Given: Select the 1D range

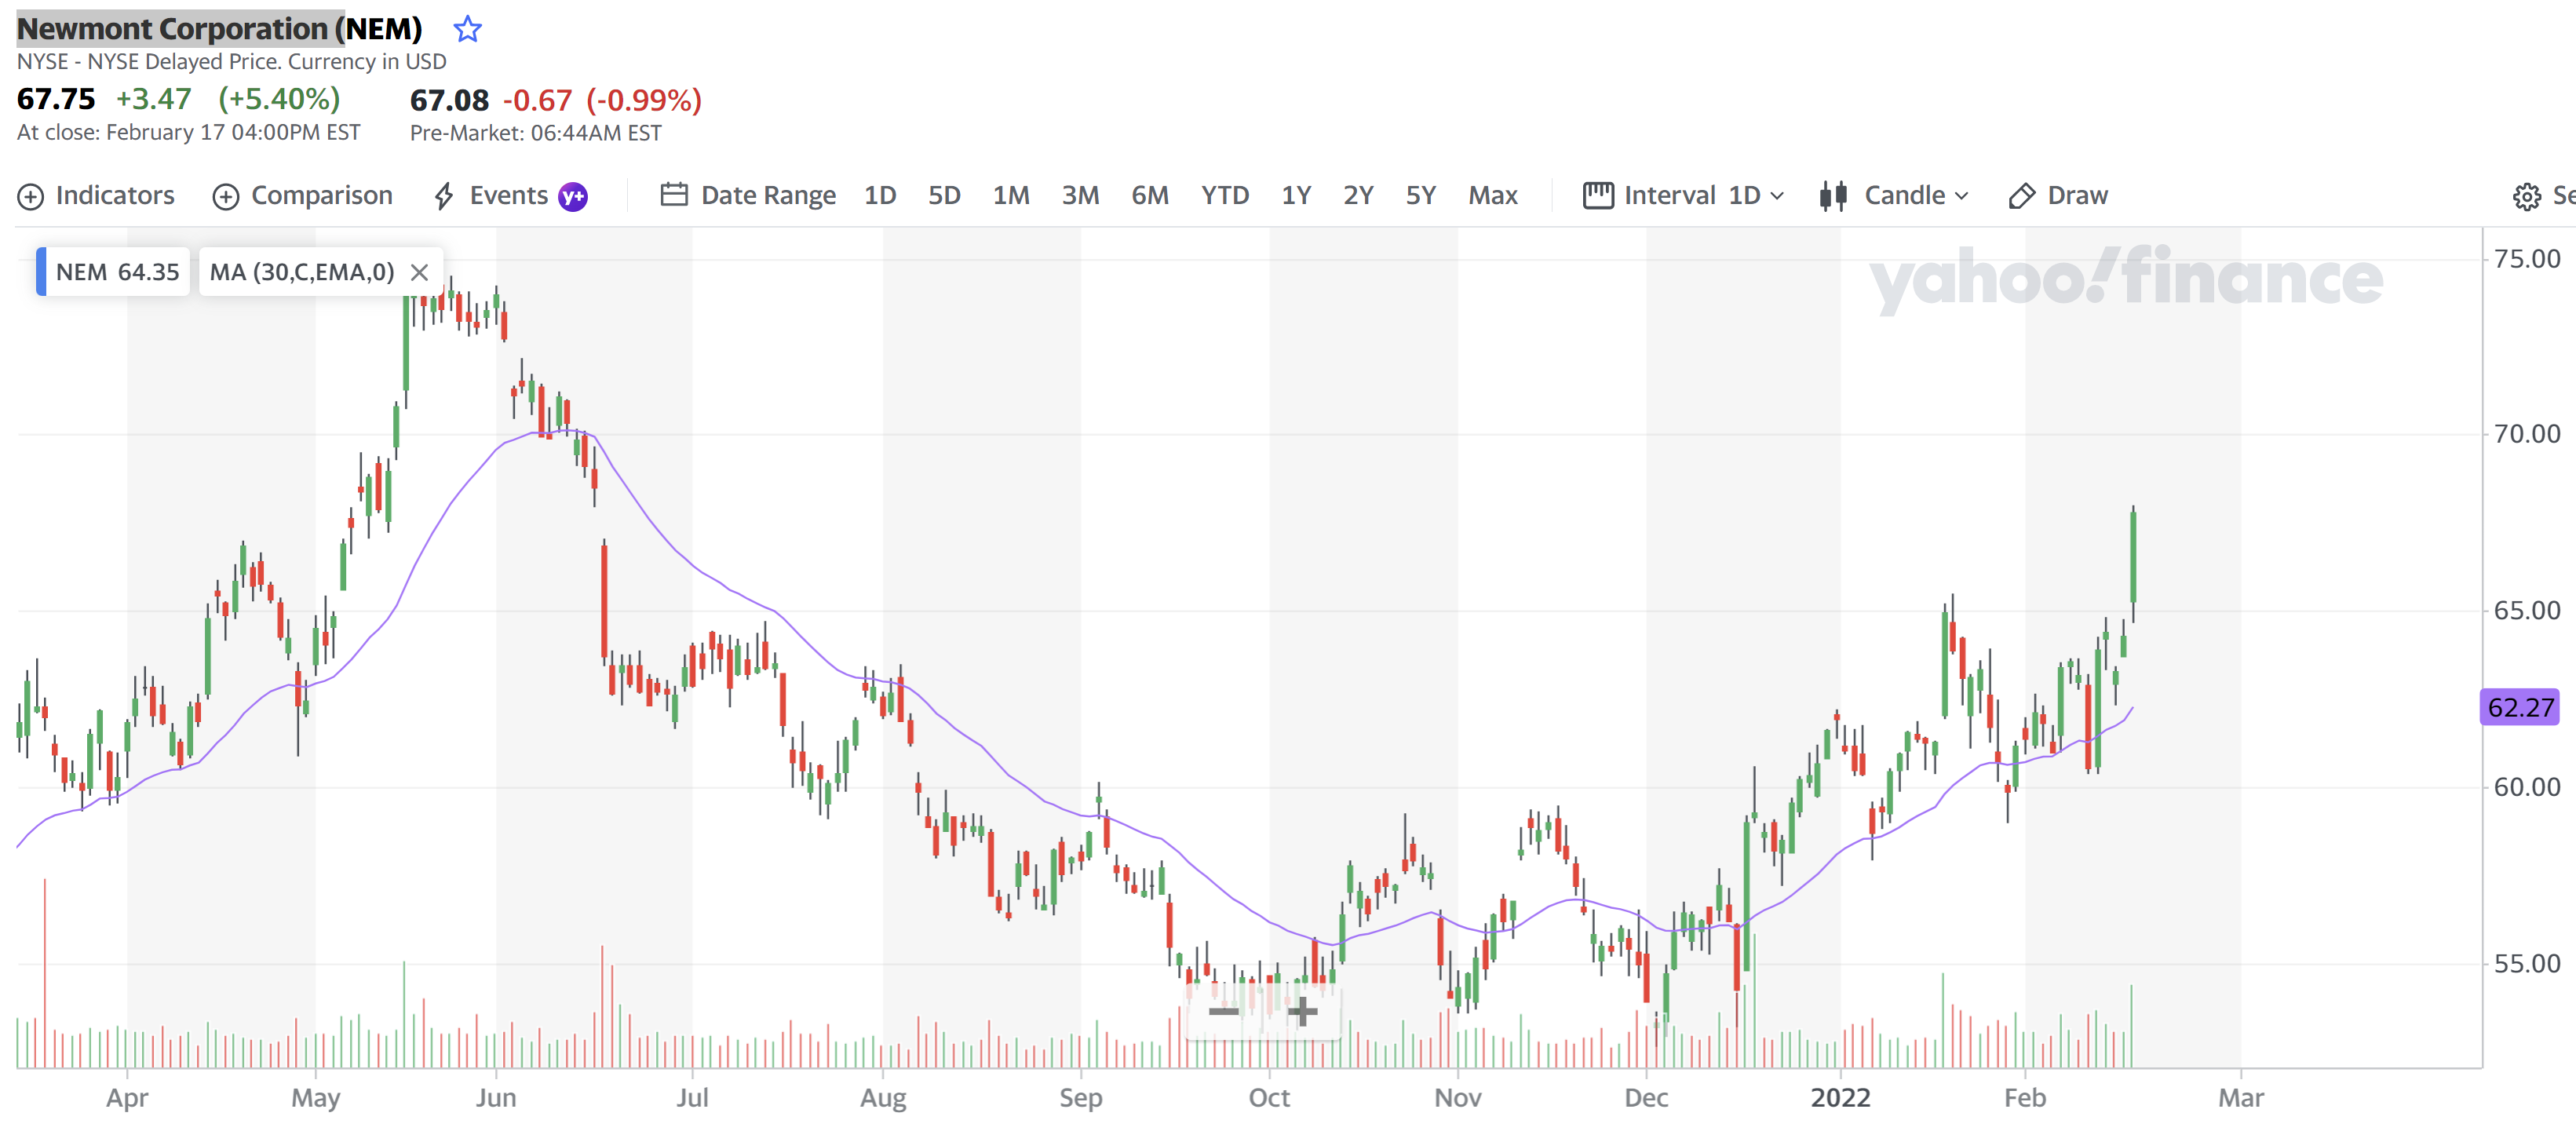Looking at the screenshot, I should point(880,195).
